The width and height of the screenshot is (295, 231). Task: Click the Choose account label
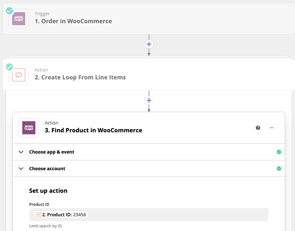[47, 169]
